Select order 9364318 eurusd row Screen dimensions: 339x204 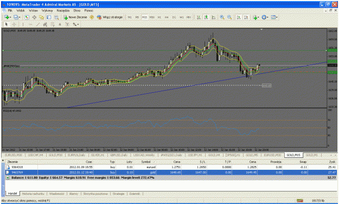[x=171, y=167]
